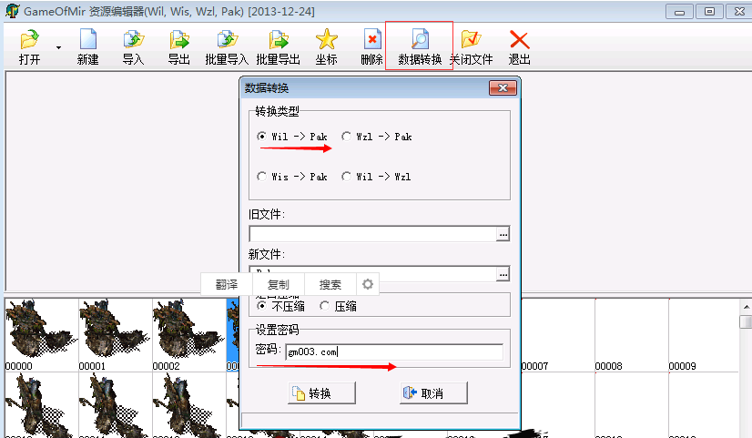Image resolution: width=752 pixels, height=438 pixels.
Task: Expand the 打开 dropdown arrow
Action: point(58,47)
